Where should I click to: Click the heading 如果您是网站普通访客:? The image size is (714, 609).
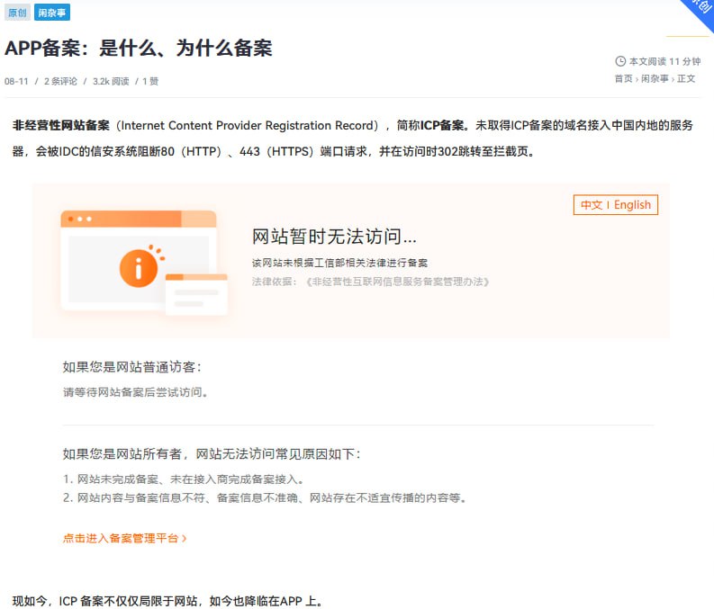132,367
